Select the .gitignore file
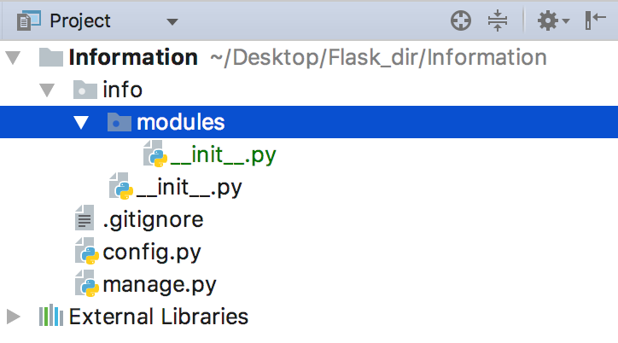Image resolution: width=618 pixels, height=343 pixels. coord(153,220)
